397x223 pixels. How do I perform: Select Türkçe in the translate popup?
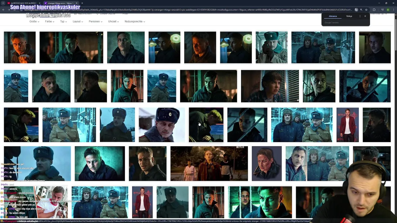point(349,16)
